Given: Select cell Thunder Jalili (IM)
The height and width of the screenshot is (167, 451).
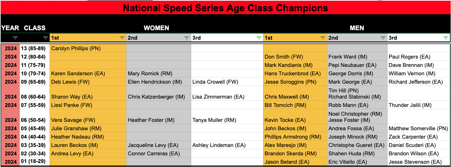Looking at the screenshot, I should [x=419, y=105].
